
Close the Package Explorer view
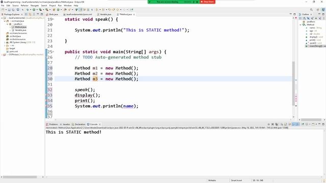pos(22,14)
